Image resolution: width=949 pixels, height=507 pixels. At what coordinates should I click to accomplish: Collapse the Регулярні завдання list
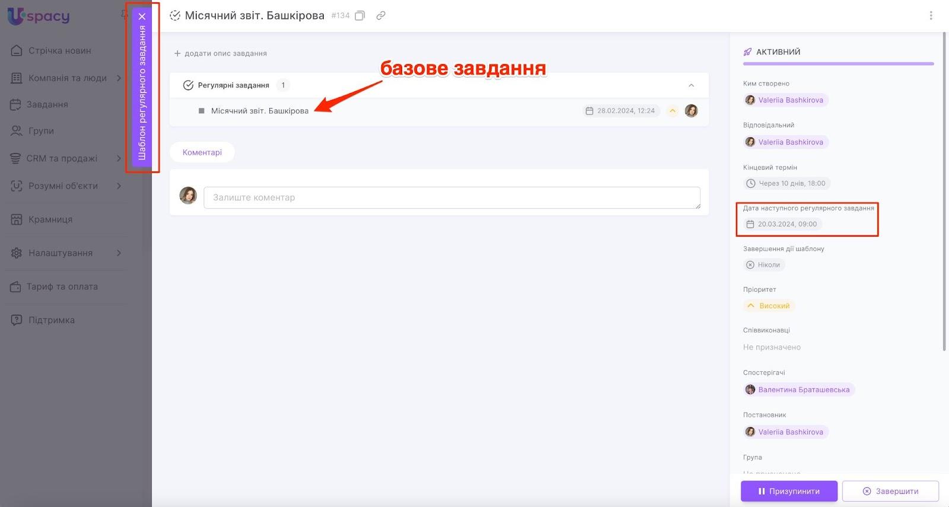[691, 85]
